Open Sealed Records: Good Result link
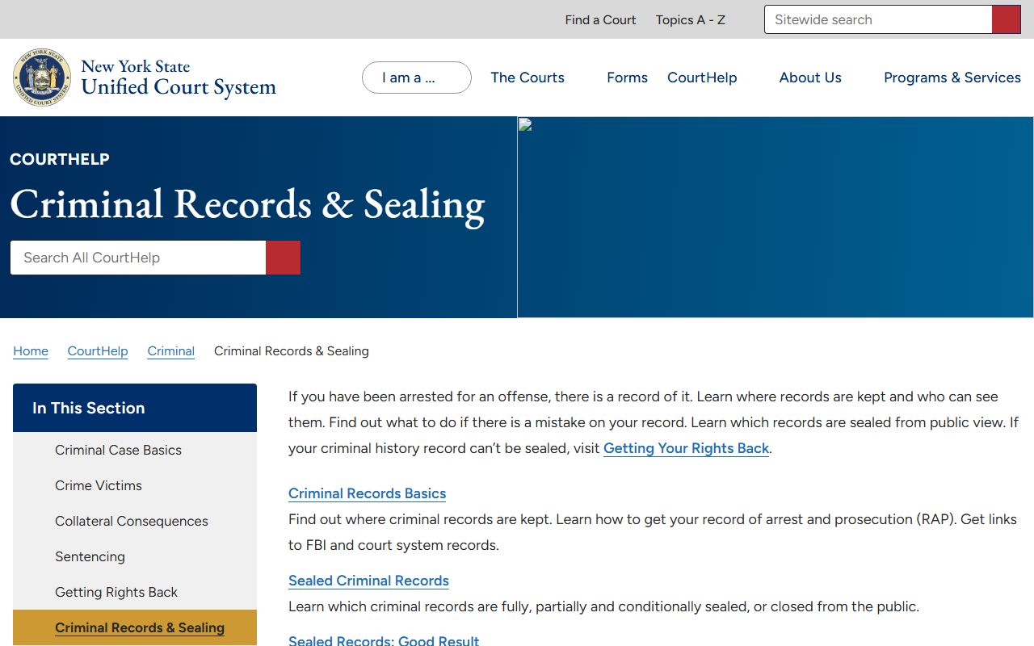1034x646 pixels. [x=384, y=640]
